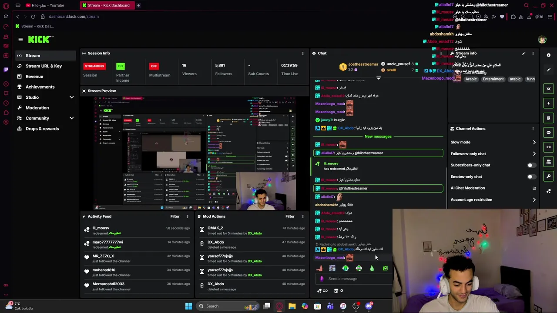Viewport: 557px width, 313px height.
Task: Click the Windows taskbar Search box
Action: [227, 306]
